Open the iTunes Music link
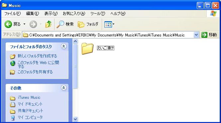Viewport: 221px width, 123px height. click(x=29, y=97)
